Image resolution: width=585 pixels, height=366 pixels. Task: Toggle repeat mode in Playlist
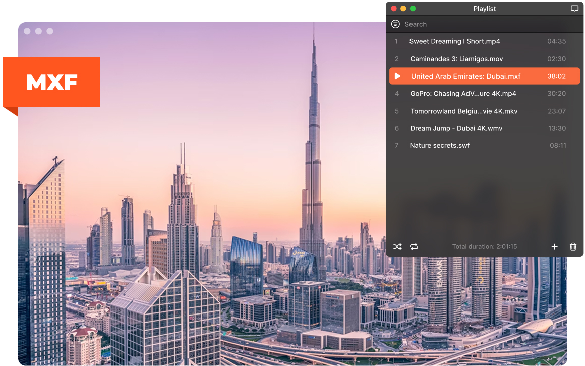pyautogui.click(x=414, y=247)
